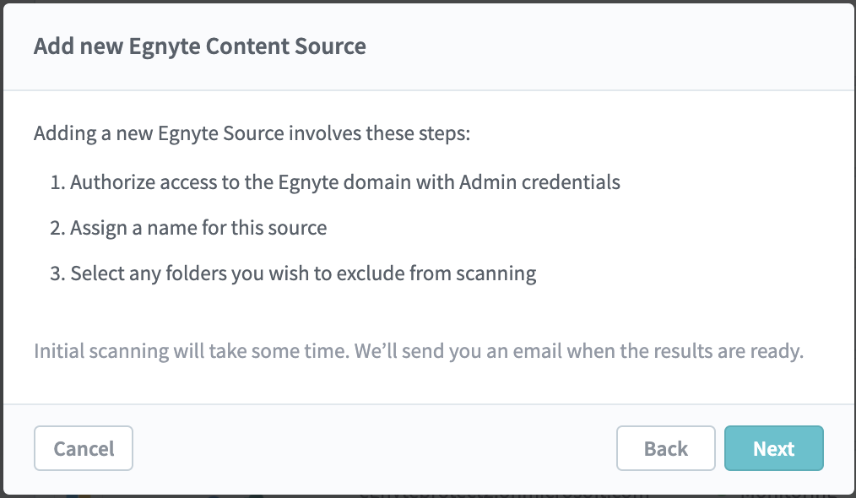This screenshot has width=856, height=498.
Task: Click the 'Adding a new Egnyte Source' intro line
Action: click(x=252, y=133)
